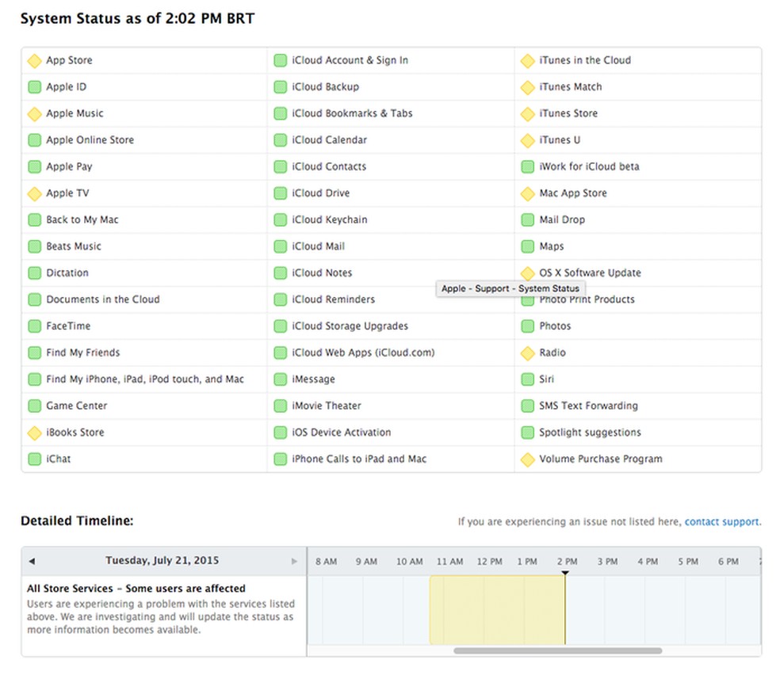
Task: Select the yellow indicator next to Apple Music
Action: pyautogui.click(x=34, y=113)
